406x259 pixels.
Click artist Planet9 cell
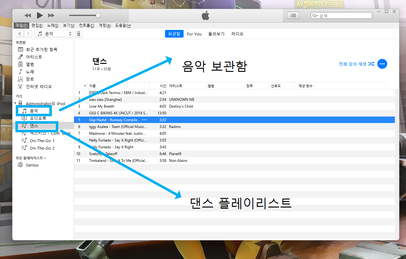tap(175, 154)
